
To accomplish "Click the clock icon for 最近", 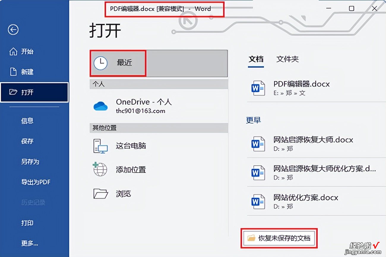I will tap(101, 63).
